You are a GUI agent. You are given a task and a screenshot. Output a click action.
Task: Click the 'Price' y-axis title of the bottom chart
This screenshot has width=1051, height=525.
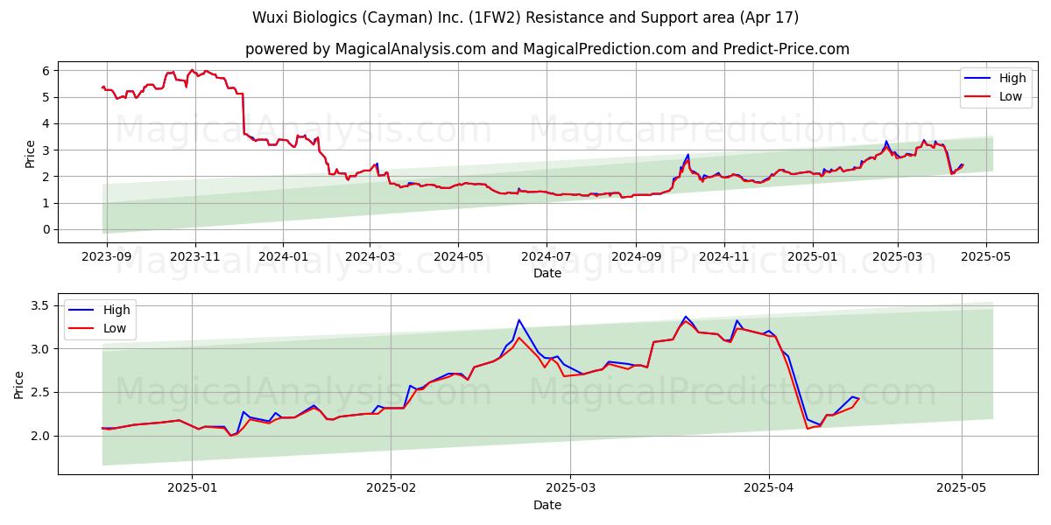coord(19,384)
